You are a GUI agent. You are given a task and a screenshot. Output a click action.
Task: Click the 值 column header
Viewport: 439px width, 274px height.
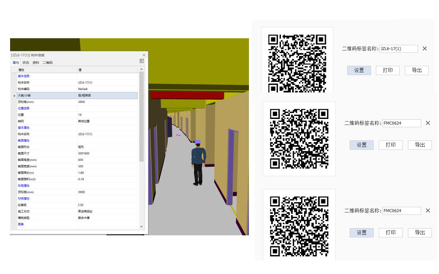click(x=108, y=70)
